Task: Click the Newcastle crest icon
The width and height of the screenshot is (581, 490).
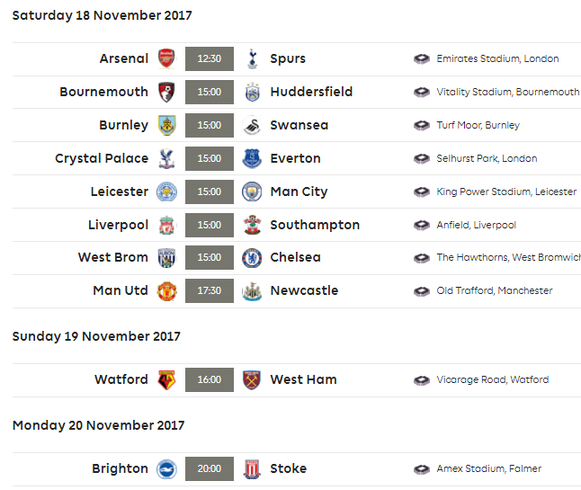Action: click(252, 290)
